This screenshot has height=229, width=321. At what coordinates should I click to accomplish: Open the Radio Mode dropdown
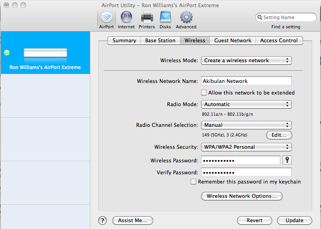pyautogui.click(x=246, y=105)
